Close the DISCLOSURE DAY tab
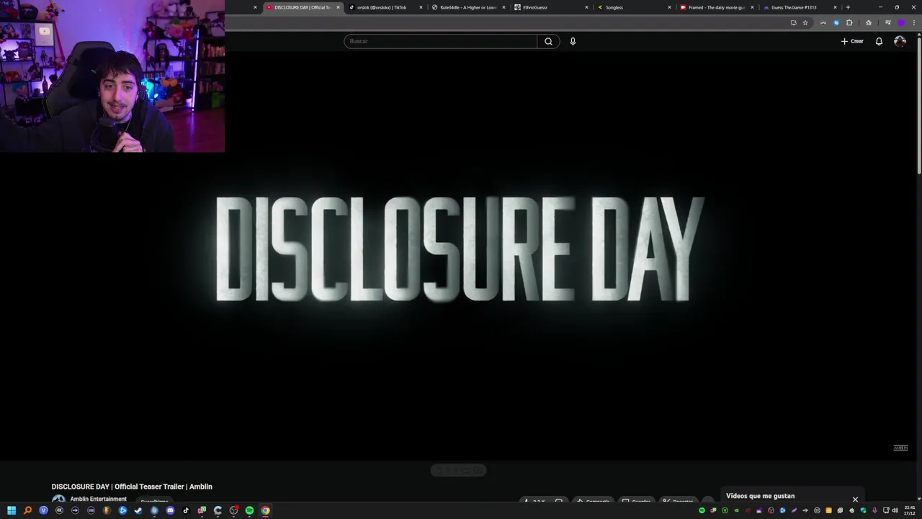The width and height of the screenshot is (922, 519). [x=338, y=7]
